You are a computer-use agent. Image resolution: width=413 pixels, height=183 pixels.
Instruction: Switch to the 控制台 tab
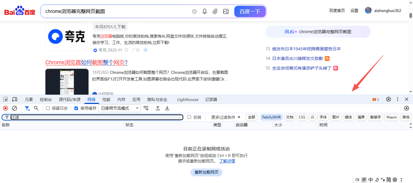coord(46,99)
